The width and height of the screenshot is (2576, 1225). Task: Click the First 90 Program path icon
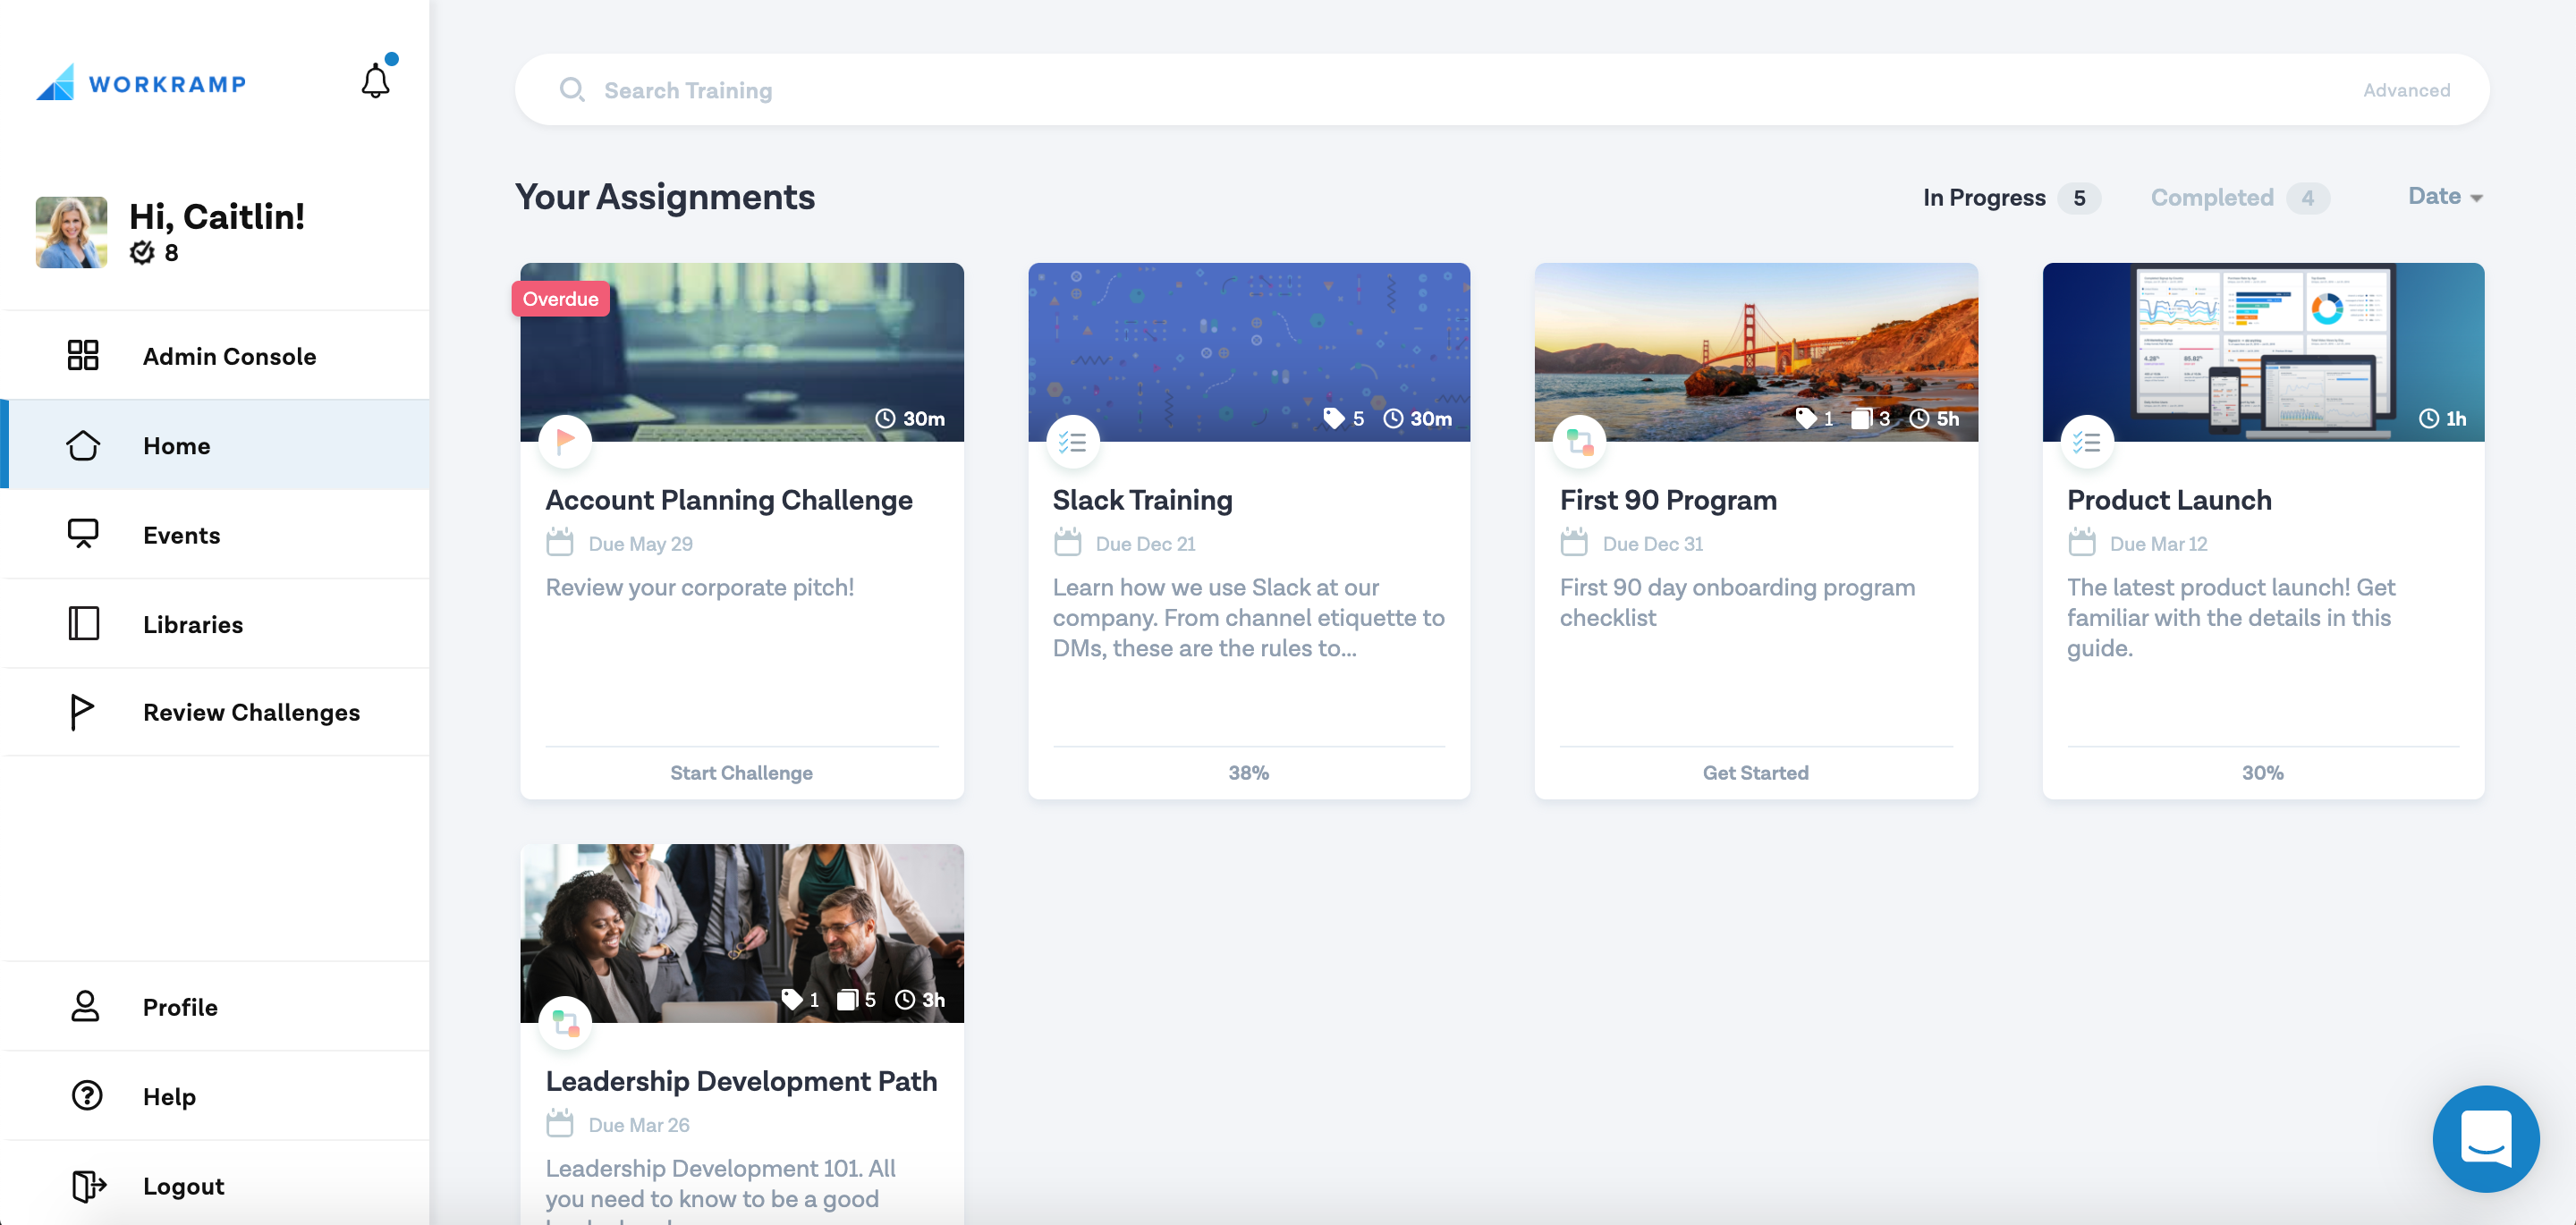pos(1580,441)
